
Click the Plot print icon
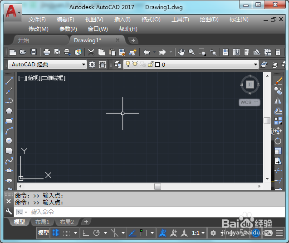point(47,52)
